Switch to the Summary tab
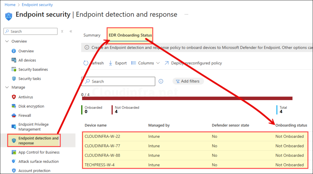Viewport: 313px width, 174px height. 92,35
